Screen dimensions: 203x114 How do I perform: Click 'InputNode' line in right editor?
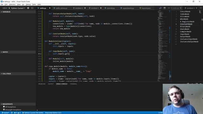click(185, 34)
